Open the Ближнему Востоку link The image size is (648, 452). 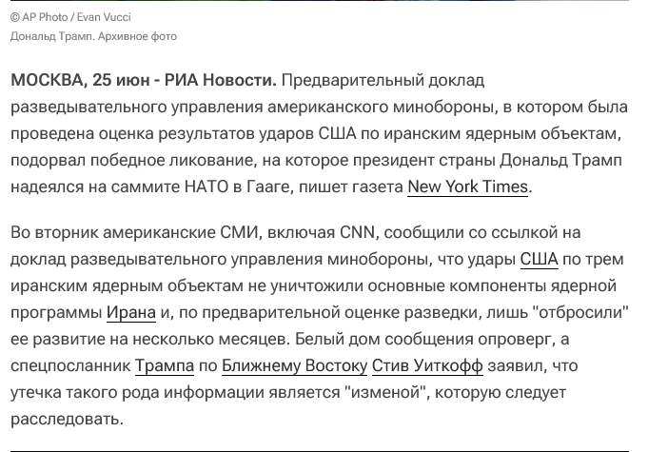coord(294,365)
